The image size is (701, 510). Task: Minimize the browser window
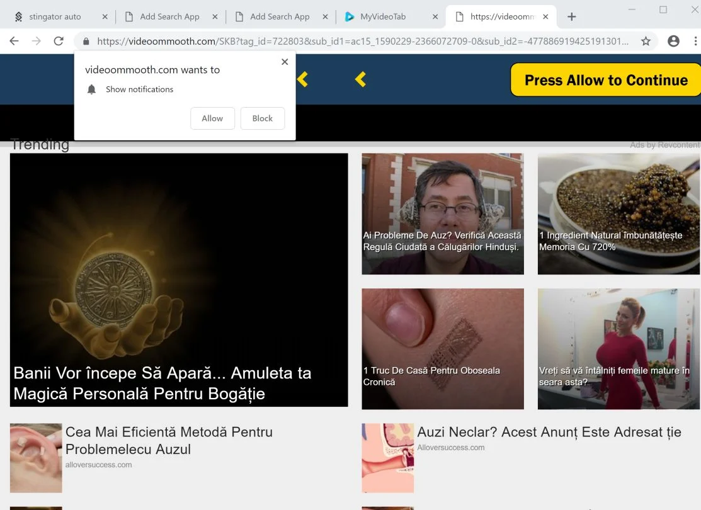click(x=632, y=9)
